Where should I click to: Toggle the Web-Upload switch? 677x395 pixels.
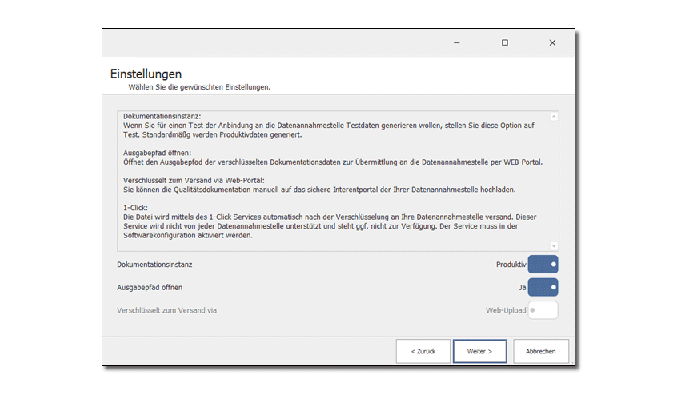543,310
